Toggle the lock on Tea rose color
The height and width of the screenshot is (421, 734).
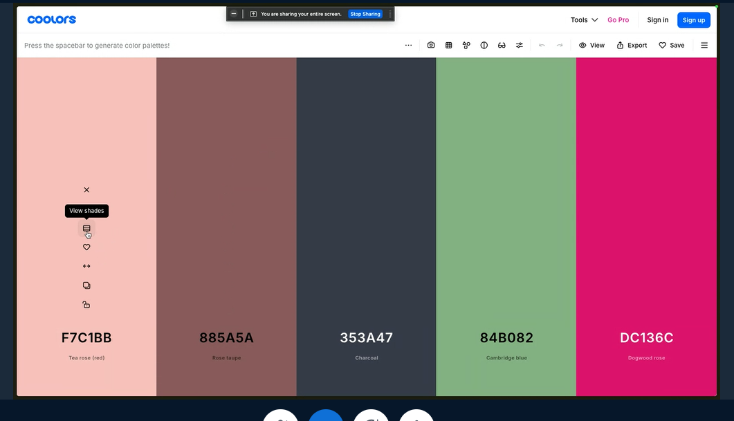(x=86, y=305)
